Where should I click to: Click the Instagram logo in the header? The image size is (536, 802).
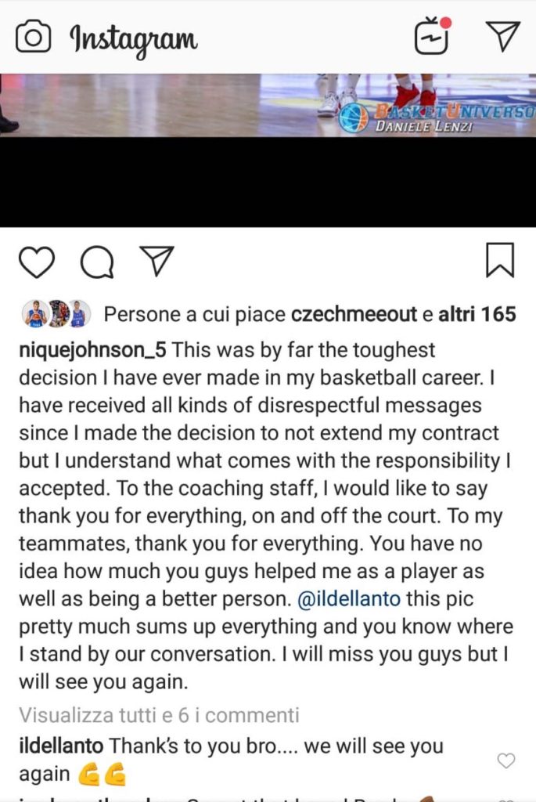tap(133, 38)
